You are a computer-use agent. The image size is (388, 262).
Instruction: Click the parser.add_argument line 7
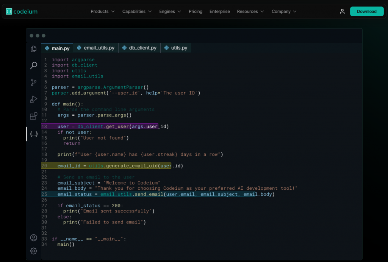(x=126, y=93)
